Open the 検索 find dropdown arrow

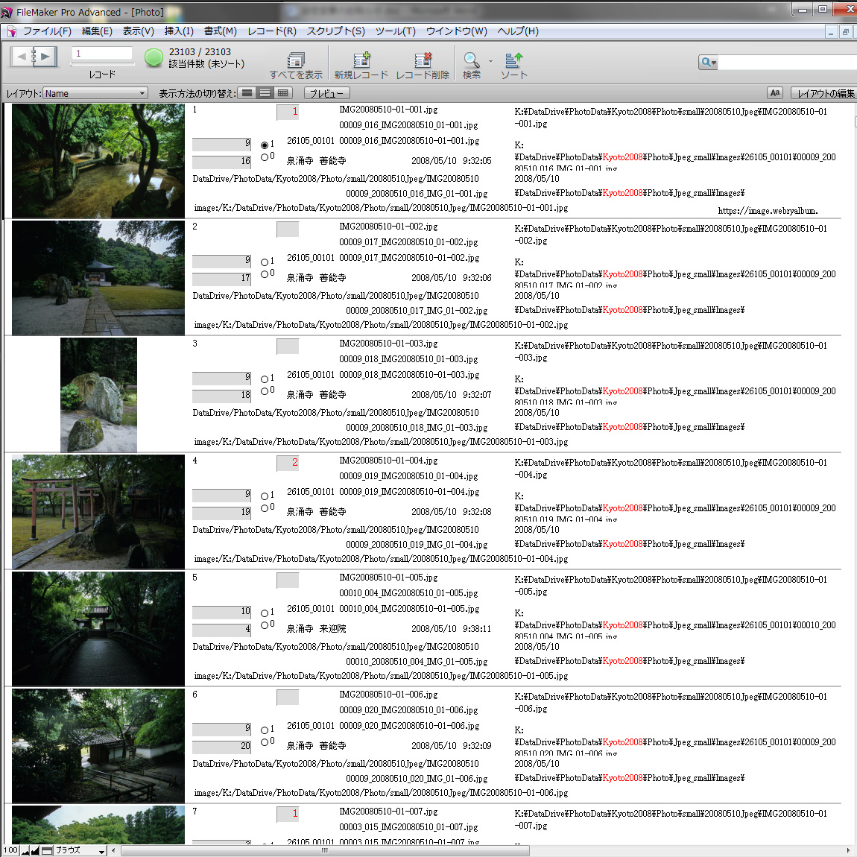490,60
